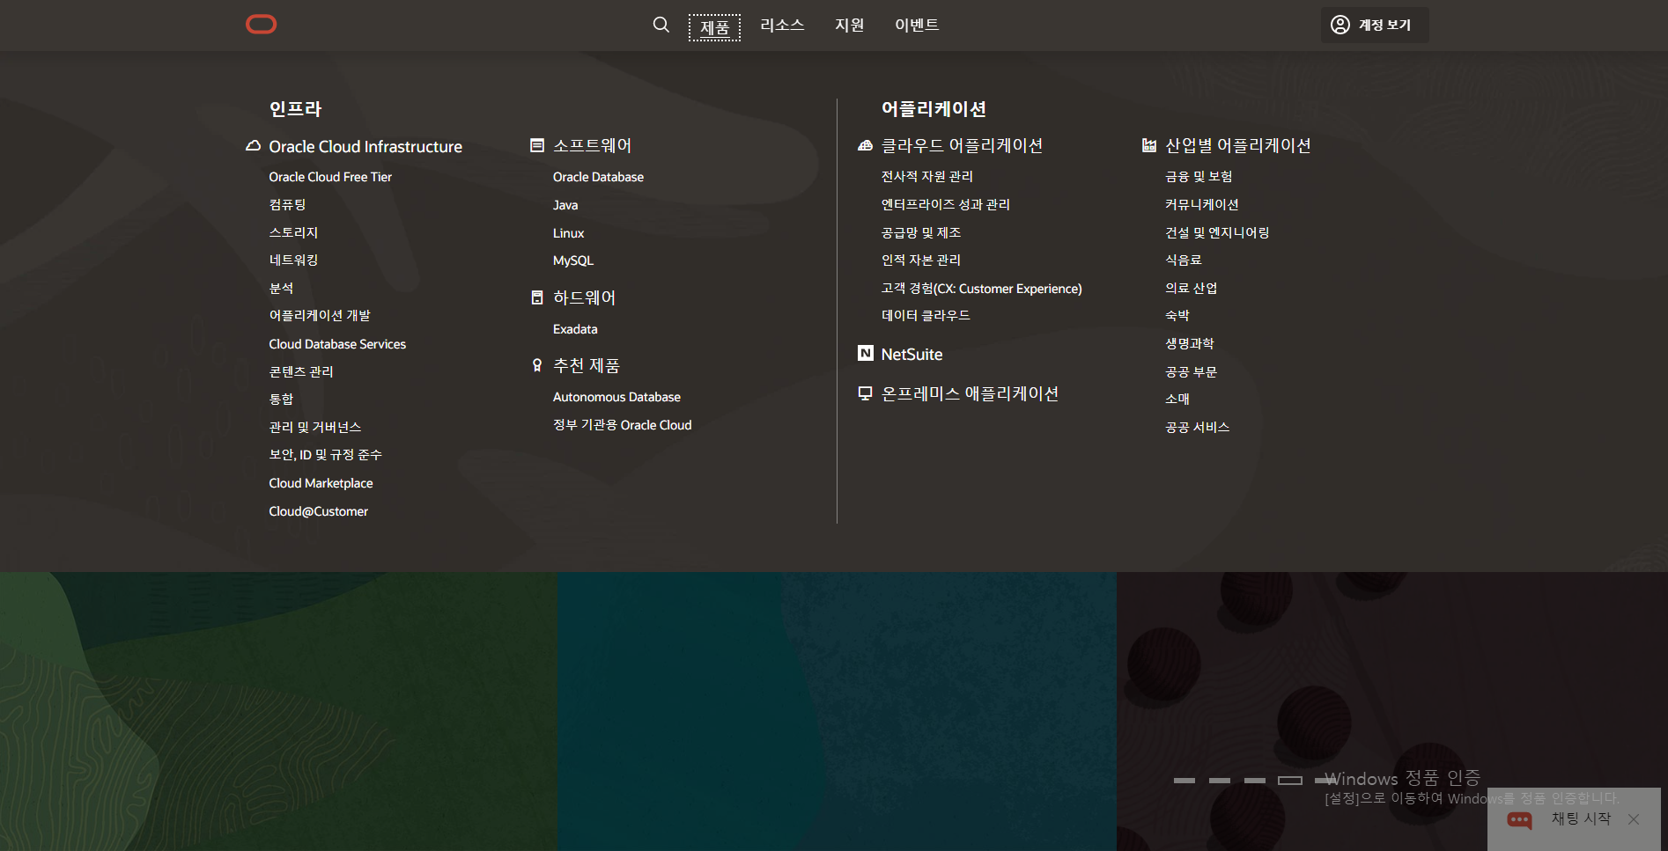Open 정부 기관용 Oracle Cloud link
Screen dimensions: 1668x851
(622, 425)
